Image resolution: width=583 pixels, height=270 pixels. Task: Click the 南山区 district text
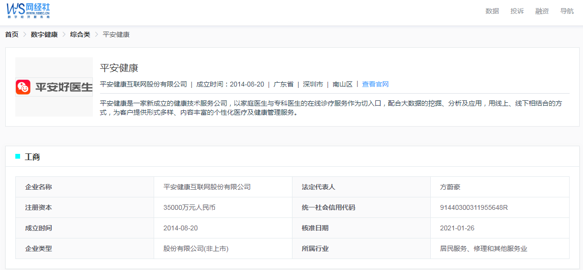343,84
